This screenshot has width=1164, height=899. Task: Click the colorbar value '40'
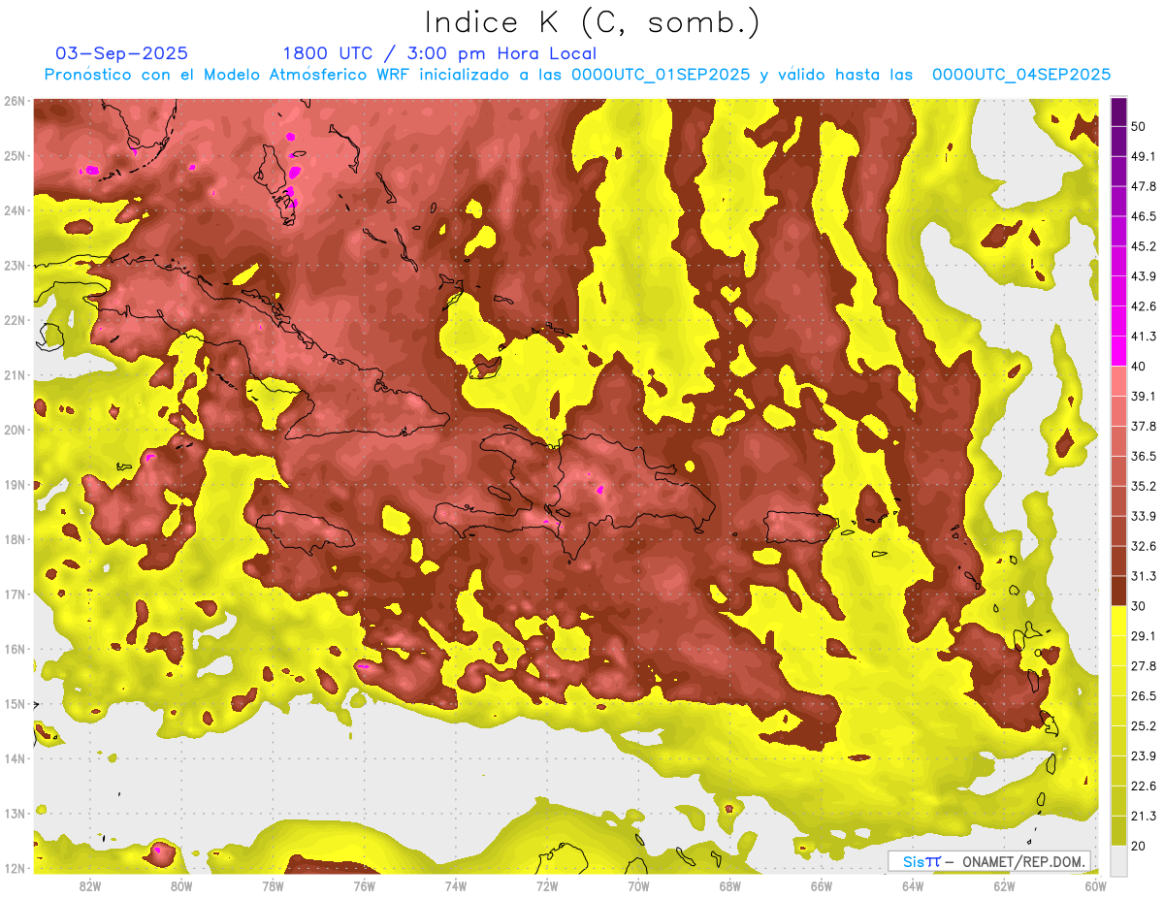(1139, 366)
